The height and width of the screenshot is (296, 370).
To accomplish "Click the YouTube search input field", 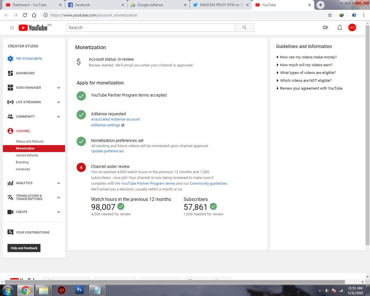I will 151,27.
